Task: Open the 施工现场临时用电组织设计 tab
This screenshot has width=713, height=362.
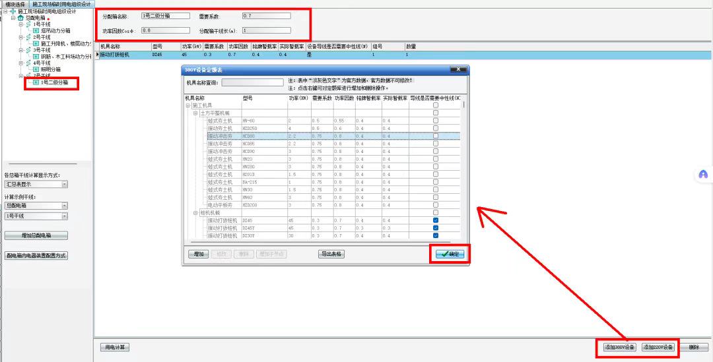Action: (61, 4)
